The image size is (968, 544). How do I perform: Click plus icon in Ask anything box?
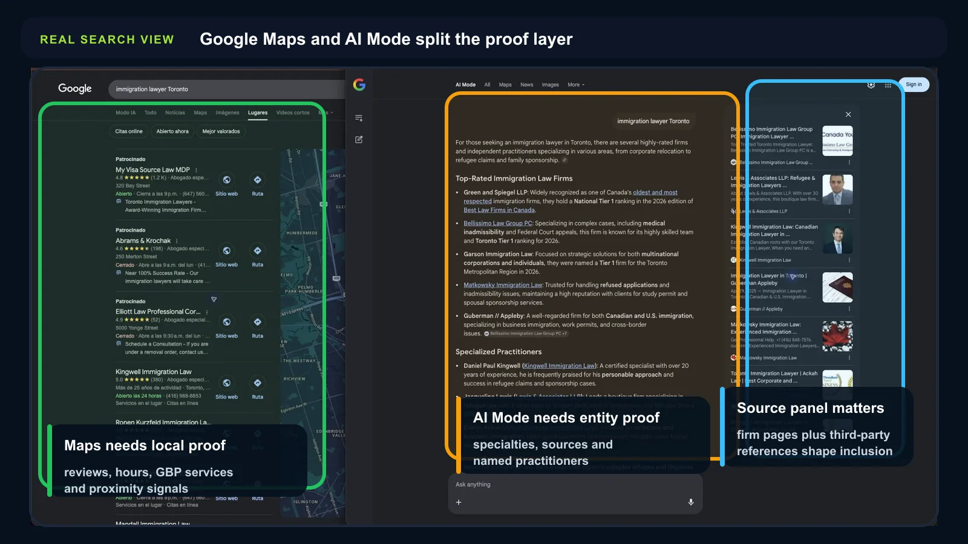[x=459, y=502]
